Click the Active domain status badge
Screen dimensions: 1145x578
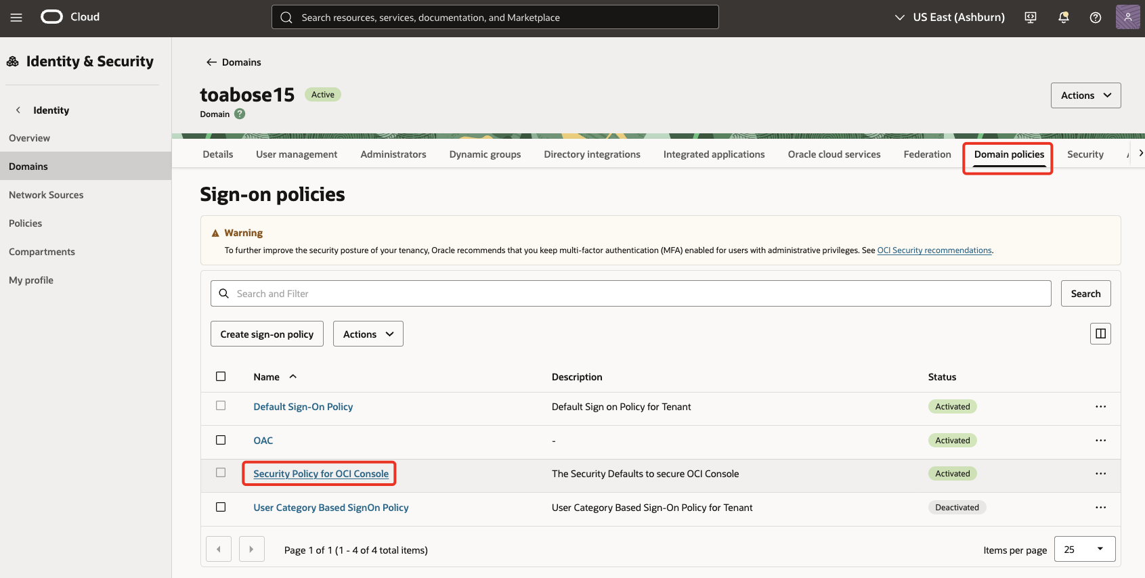323,95
